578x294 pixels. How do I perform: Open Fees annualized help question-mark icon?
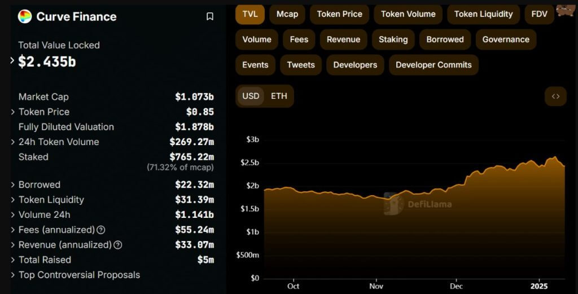(101, 230)
